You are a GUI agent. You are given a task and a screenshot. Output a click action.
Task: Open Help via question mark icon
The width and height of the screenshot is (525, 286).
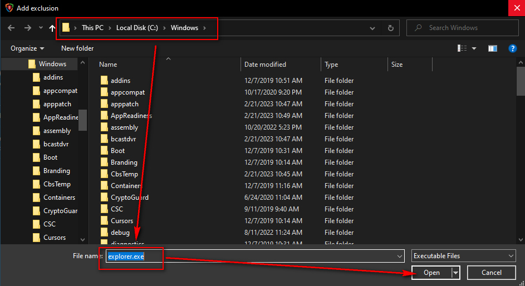pyautogui.click(x=512, y=48)
